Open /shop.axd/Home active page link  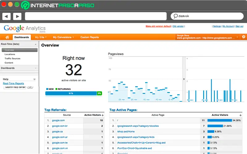126,132
